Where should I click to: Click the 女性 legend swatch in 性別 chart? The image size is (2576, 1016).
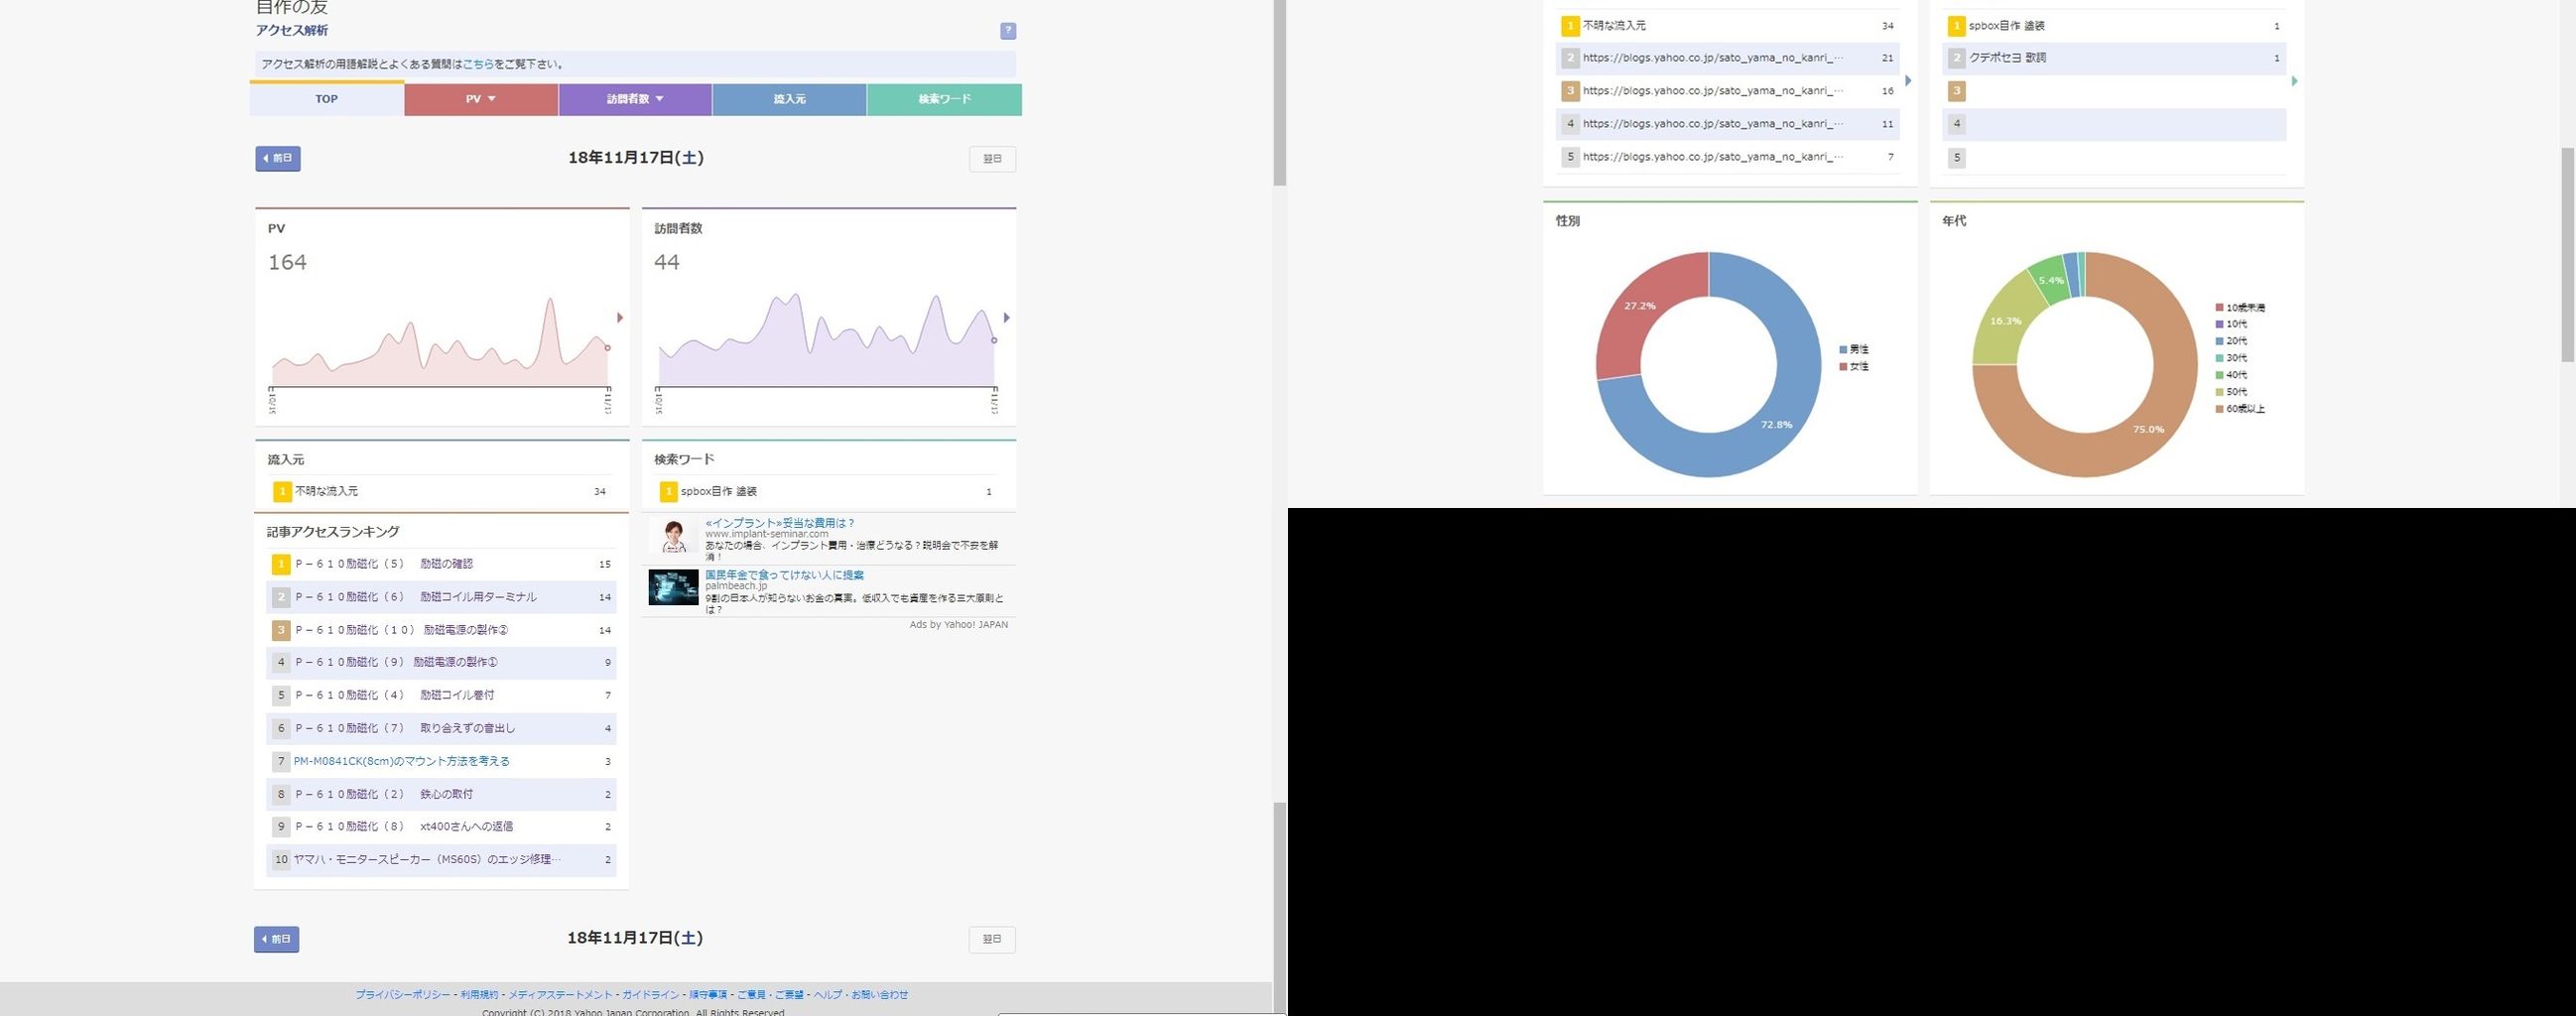click(1843, 367)
